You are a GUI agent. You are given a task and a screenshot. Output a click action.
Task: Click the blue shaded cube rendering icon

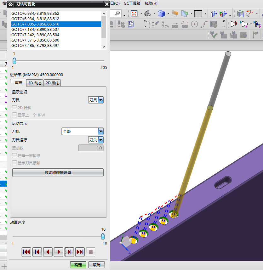click(161, 14)
